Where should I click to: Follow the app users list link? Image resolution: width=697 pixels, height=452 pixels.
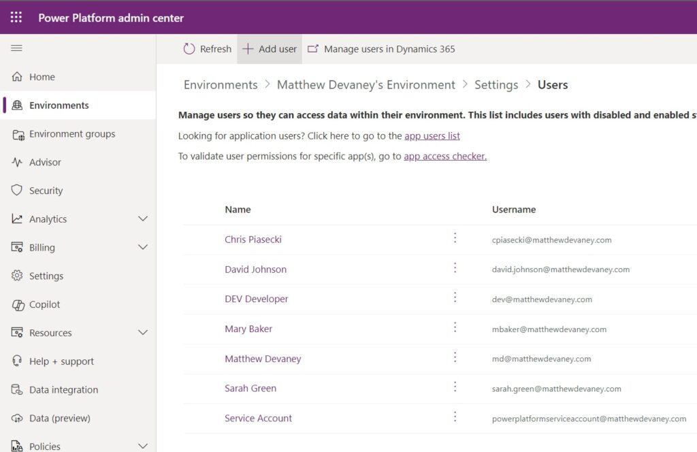(x=432, y=135)
